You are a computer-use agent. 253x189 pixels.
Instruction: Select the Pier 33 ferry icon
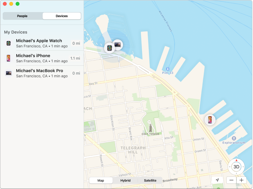168,69
